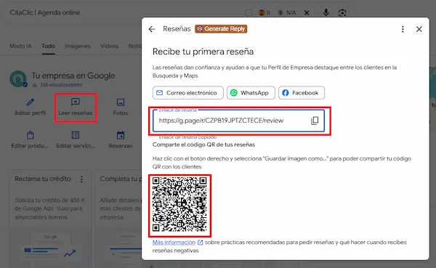This screenshot has width=436, height=268.
Task: Click the orange extension counter icon
Action: click(x=265, y=13)
